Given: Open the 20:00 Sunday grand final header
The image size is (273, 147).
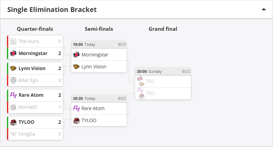Looking at the screenshot, I should tap(163, 71).
